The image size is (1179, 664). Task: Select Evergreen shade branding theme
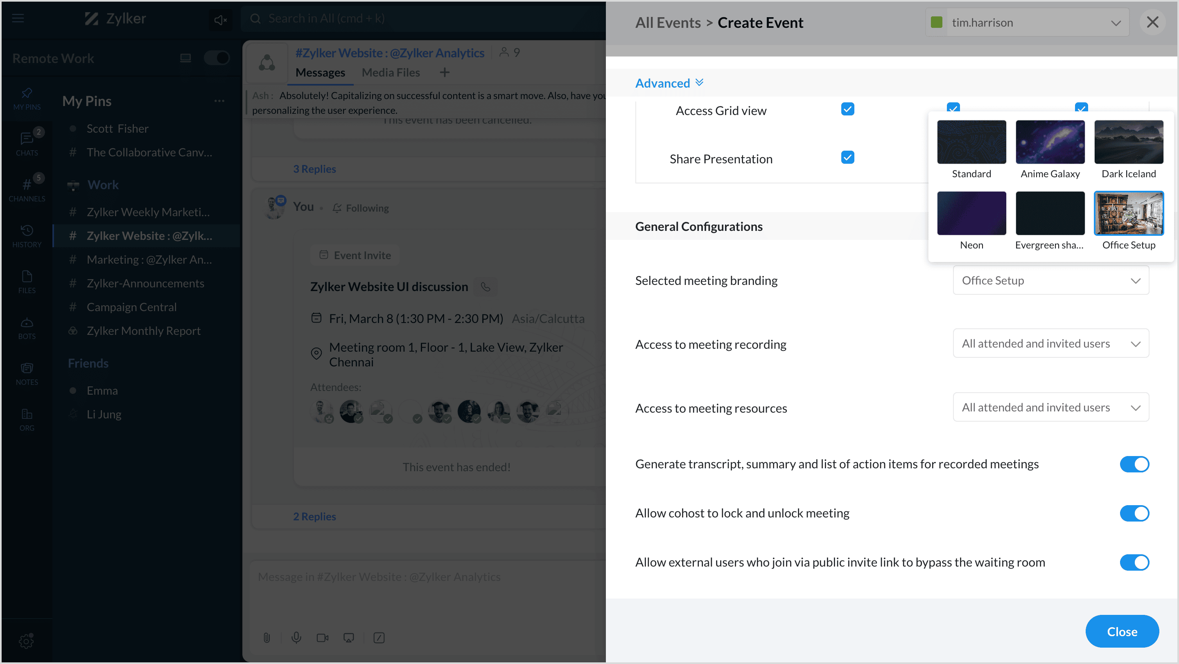[x=1050, y=221]
